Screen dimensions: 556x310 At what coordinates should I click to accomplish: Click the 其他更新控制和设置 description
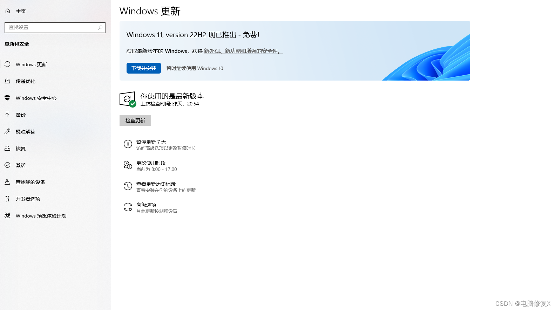pos(157,212)
